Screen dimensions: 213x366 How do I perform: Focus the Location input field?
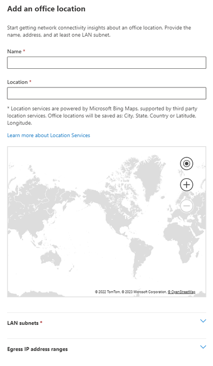[x=106, y=93]
